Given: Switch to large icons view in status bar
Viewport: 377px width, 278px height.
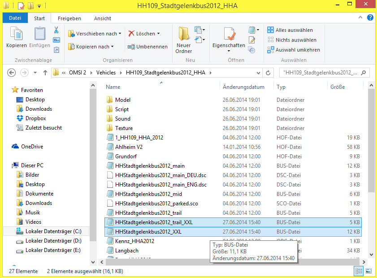Looking at the screenshot, I should (x=368, y=271).
